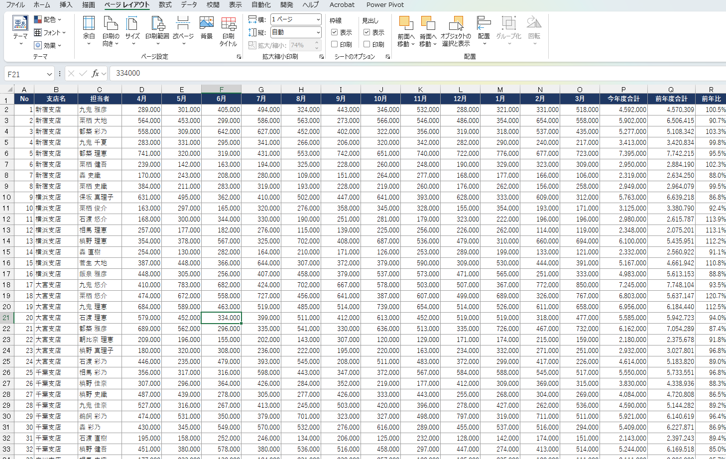Screen dimensions: 726x459
Task: Choose the 背景 (Background) icon
Action: 206,27
